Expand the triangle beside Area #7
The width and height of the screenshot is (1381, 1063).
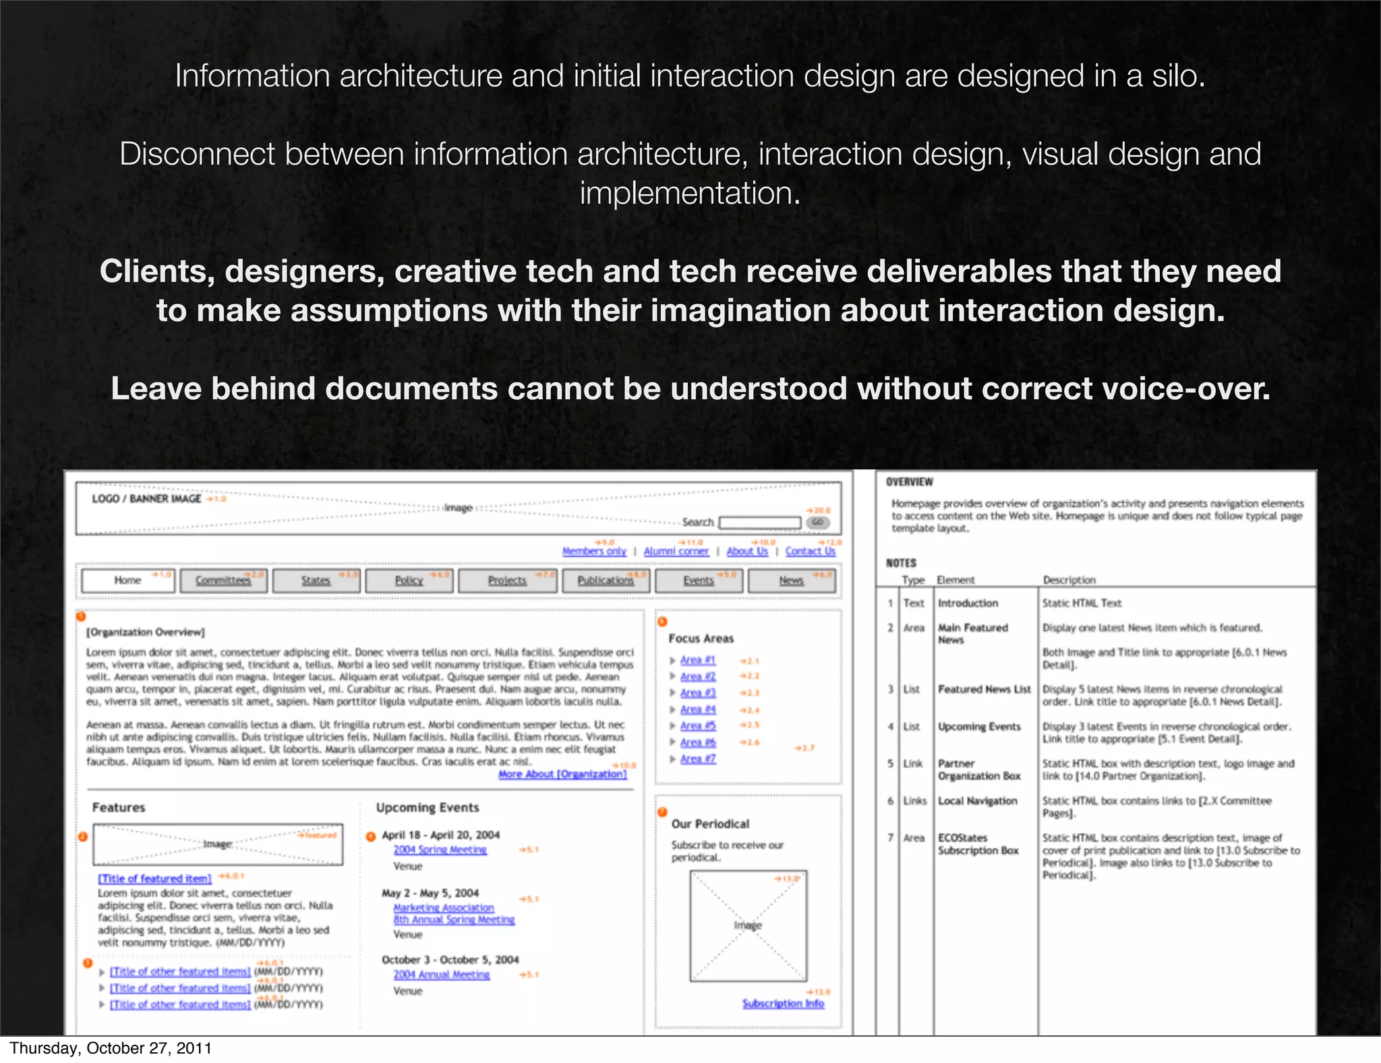tap(672, 759)
